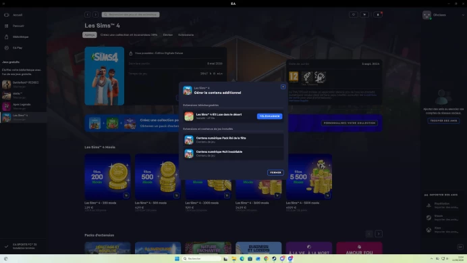Select Apex Legends in the sidebar
The image size is (467, 263).
pos(23,106)
